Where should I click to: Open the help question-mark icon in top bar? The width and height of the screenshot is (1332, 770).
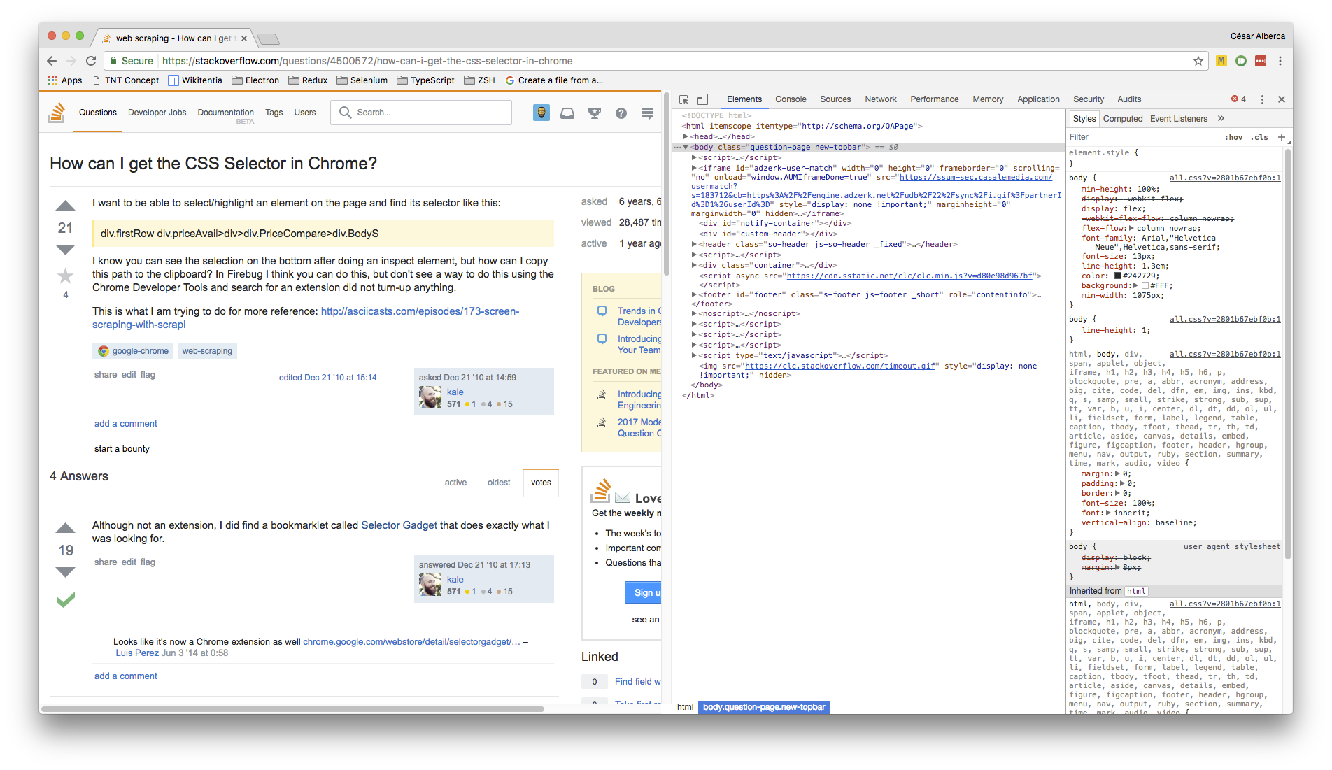(x=621, y=113)
